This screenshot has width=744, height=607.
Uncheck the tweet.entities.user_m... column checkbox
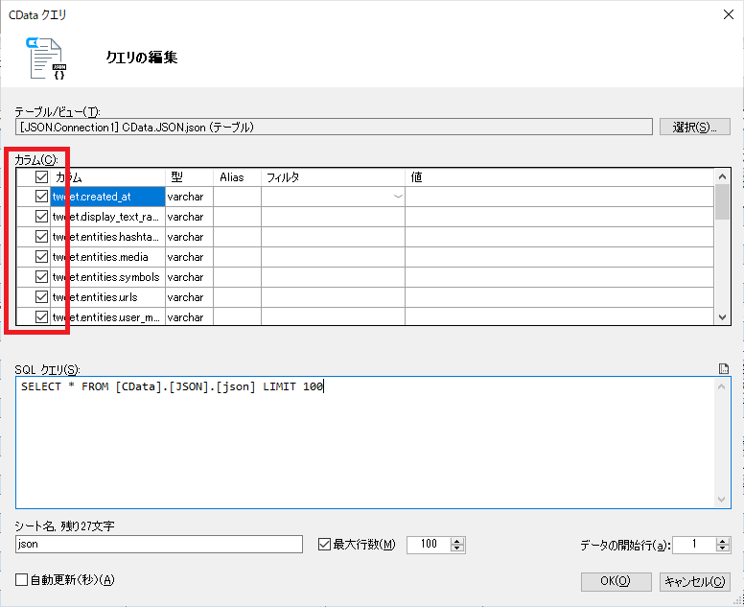(41, 316)
